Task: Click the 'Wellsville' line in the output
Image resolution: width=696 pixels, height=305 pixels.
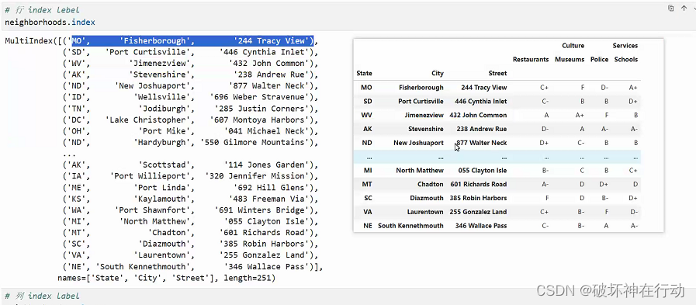Action: pos(190,97)
